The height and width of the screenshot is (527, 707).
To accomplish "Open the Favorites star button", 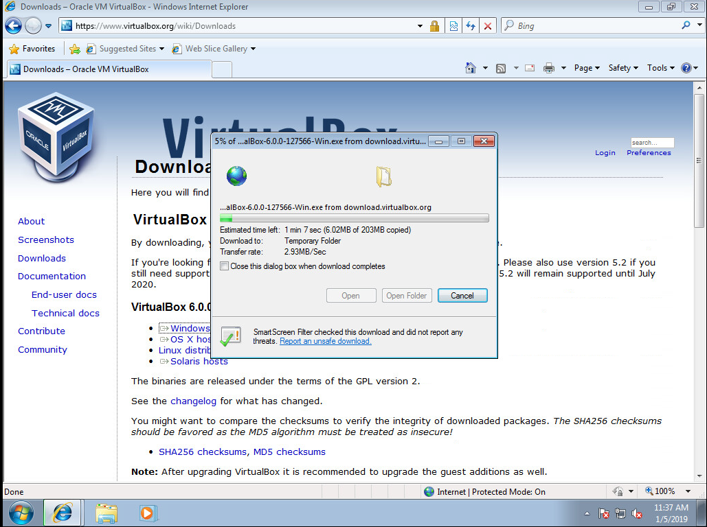I will pyautogui.click(x=32, y=49).
